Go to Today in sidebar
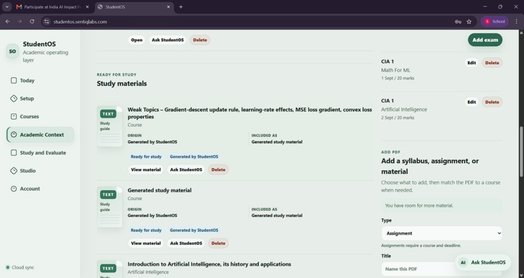The height and width of the screenshot is (278, 524). 40,81
